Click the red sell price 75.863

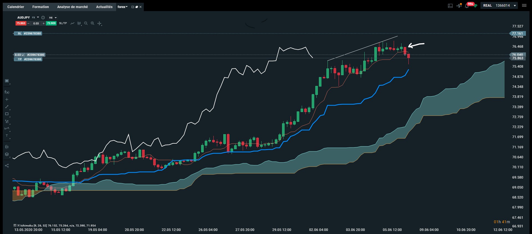pyautogui.click(x=21, y=23)
